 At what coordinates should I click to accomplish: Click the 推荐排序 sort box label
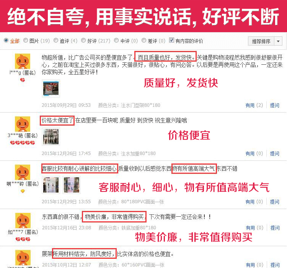tap(261, 41)
